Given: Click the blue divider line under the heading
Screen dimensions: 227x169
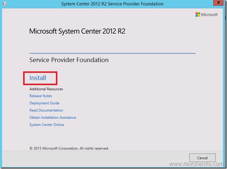Looking at the screenshot, I should [x=112, y=53].
